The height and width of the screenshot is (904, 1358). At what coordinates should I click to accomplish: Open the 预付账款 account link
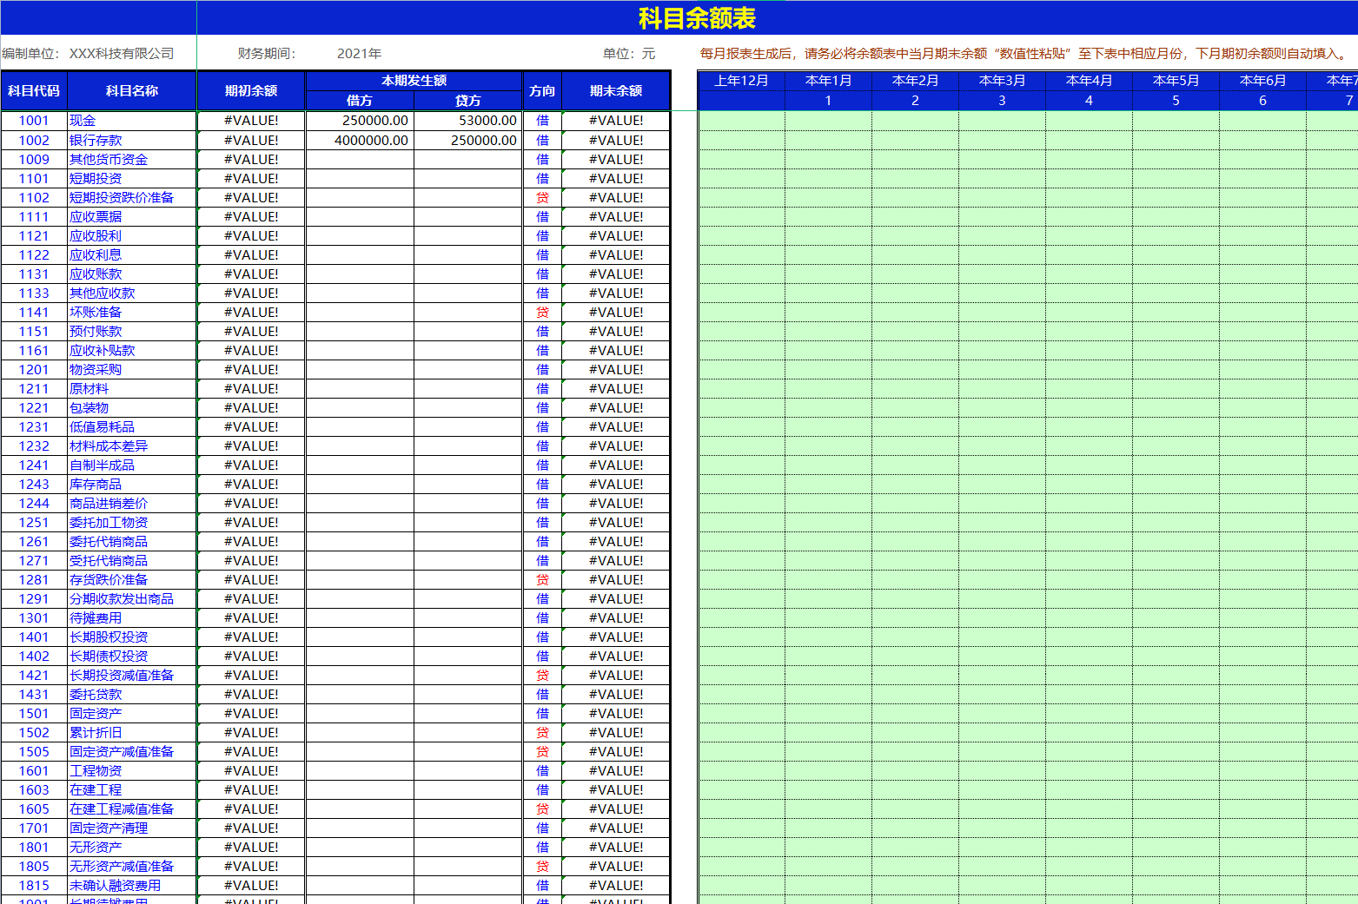point(96,331)
